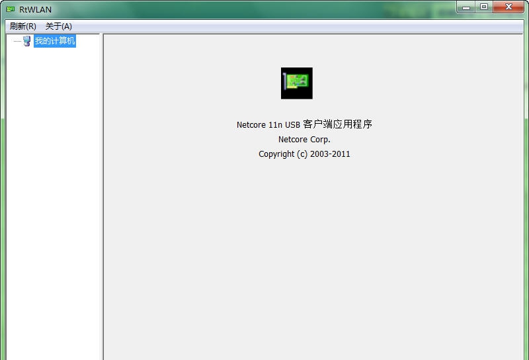Click the RtWLAN title bar app icon
529x360 pixels.
pos(11,9)
